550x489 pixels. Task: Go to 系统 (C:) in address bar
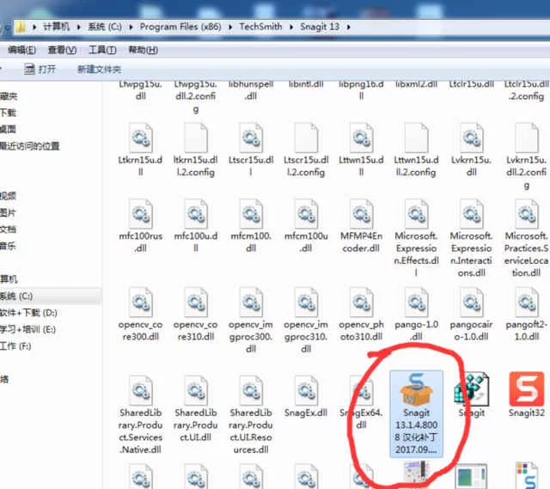[x=105, y=27]
